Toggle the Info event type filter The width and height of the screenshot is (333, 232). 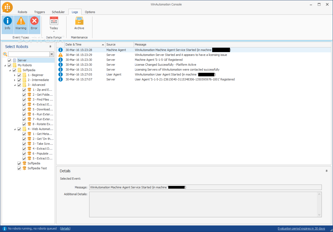[7, 25]
